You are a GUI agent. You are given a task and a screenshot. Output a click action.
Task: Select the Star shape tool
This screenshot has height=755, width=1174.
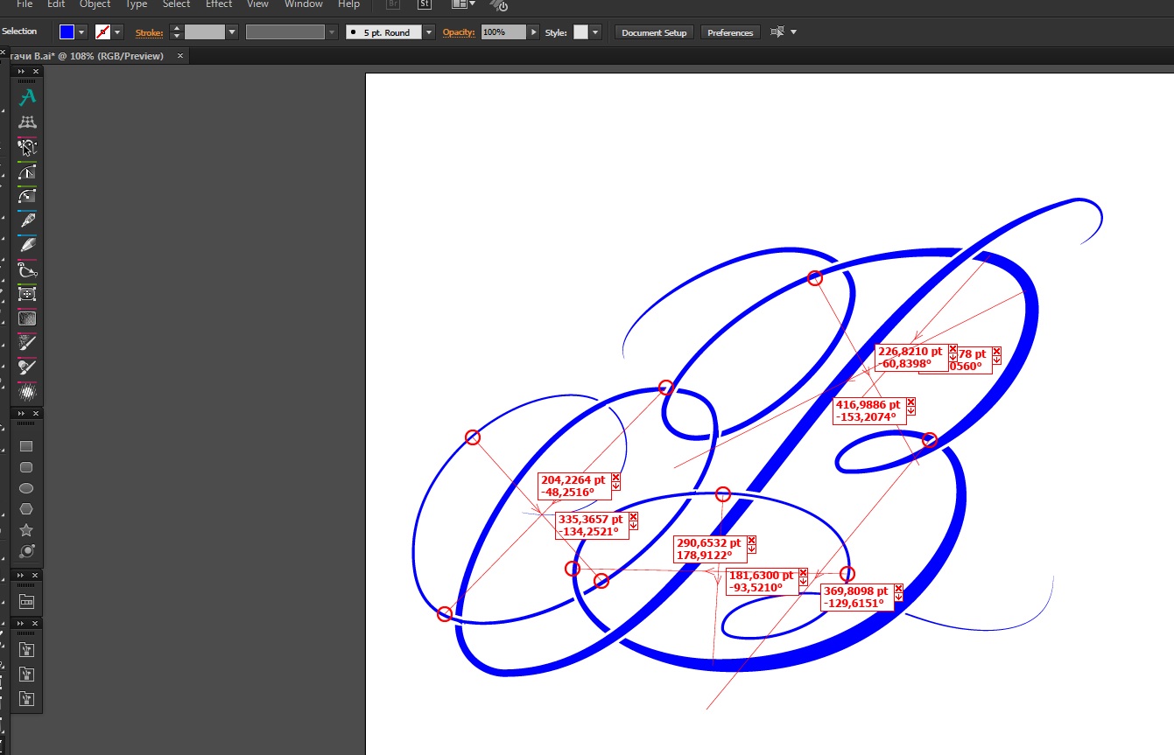point(26,530)
